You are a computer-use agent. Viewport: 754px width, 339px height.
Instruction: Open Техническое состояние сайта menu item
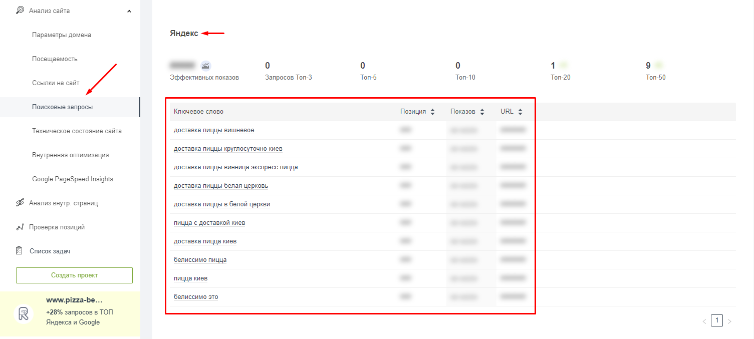77,131
